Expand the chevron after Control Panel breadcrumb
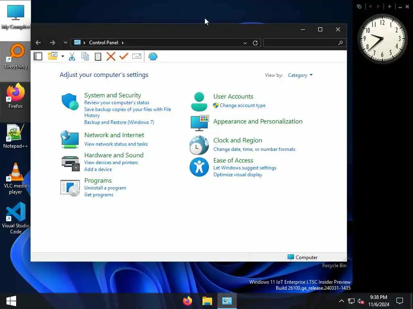The width and height of the screenshot is (413, 309). pos(123,43)
